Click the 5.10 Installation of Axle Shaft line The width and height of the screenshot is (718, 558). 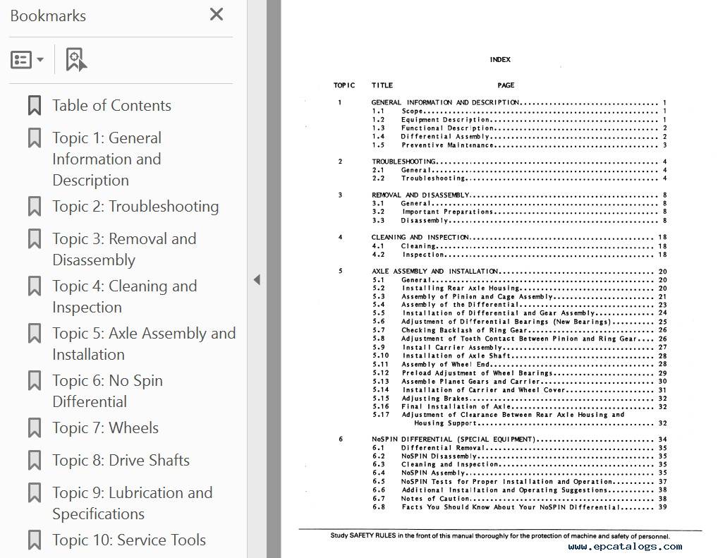tap(519, 356)
